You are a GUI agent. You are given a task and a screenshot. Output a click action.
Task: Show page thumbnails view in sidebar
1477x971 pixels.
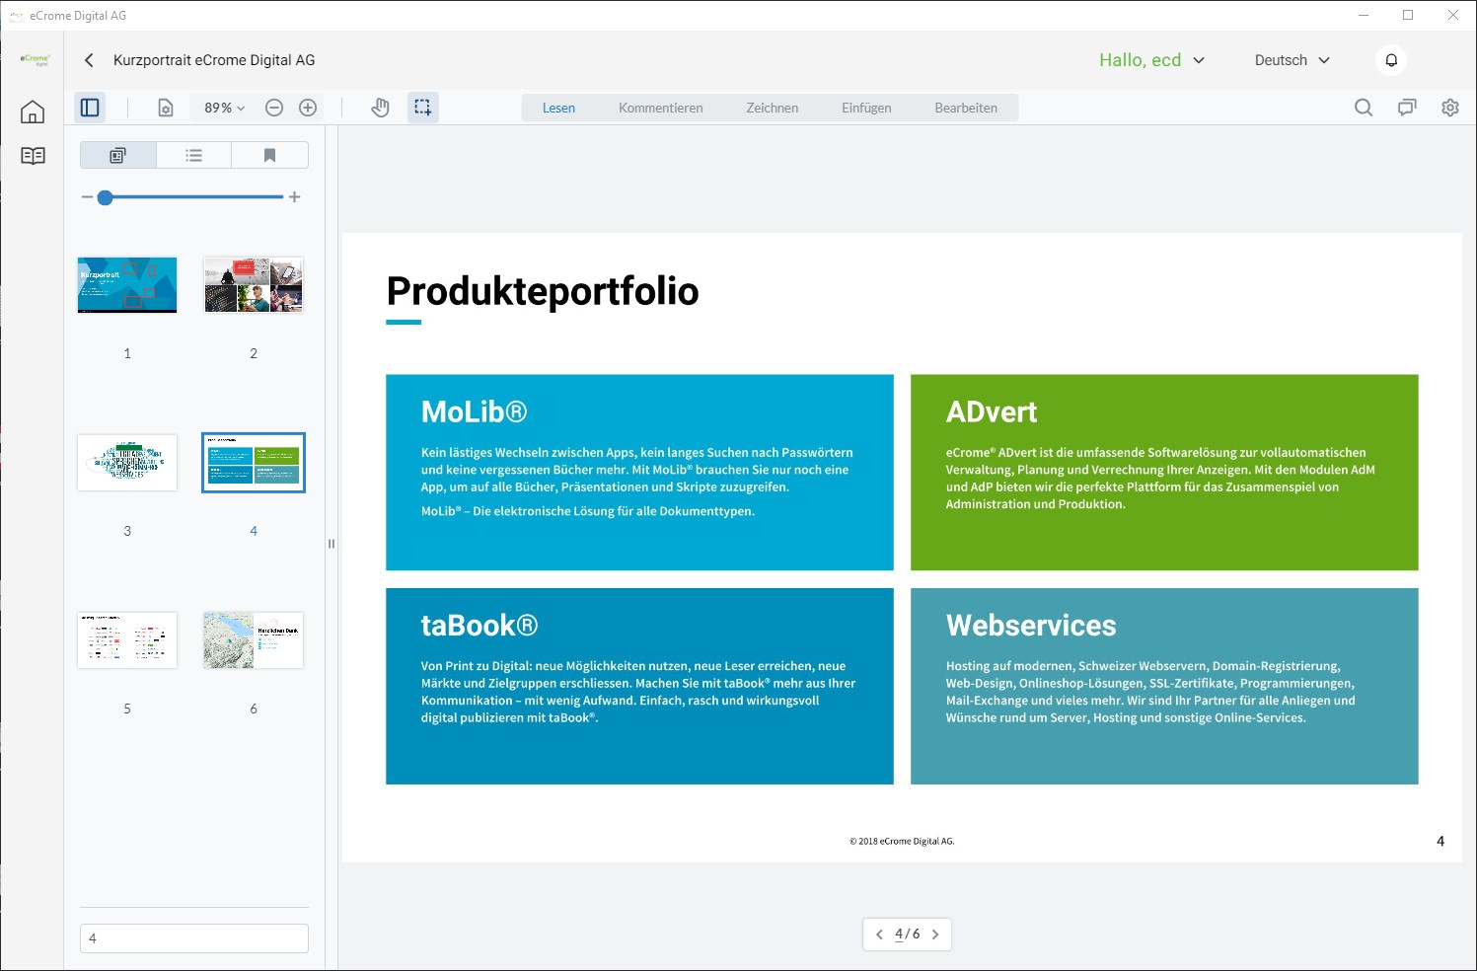click(x=117, y=155)
